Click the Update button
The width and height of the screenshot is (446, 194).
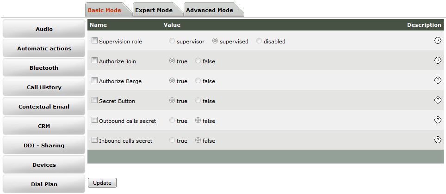click(x=102, y=182)
